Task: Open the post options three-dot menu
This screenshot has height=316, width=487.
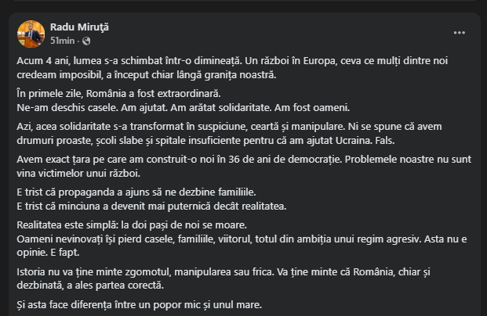Action: tap(459, 33)
